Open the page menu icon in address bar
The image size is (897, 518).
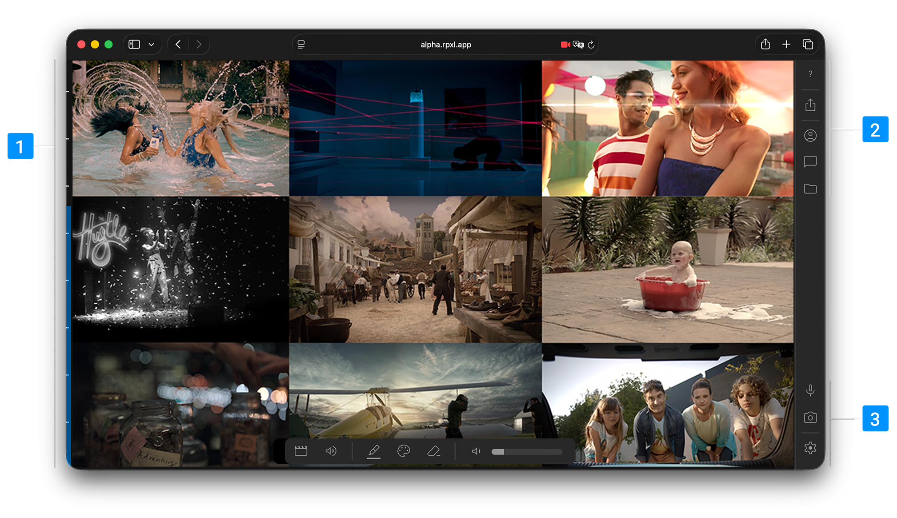(x=301, y=44)
